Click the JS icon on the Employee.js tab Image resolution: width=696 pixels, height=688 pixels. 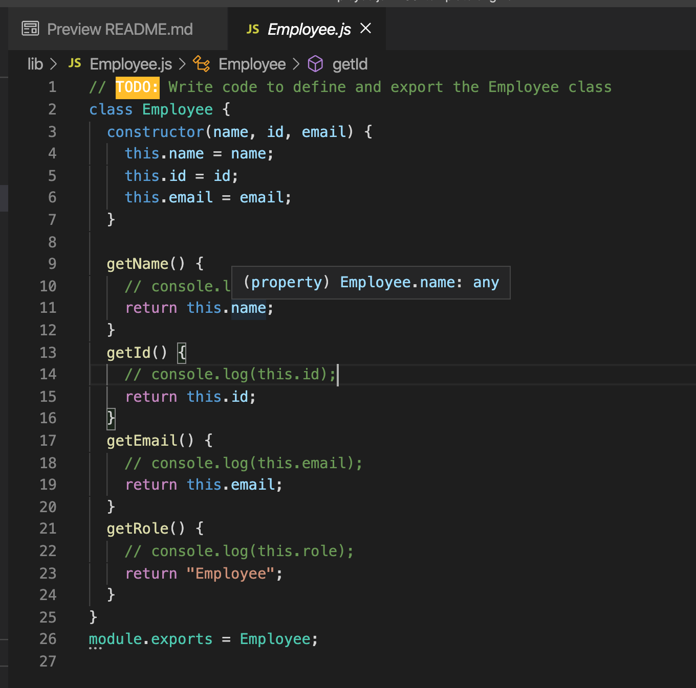point(253,29)
